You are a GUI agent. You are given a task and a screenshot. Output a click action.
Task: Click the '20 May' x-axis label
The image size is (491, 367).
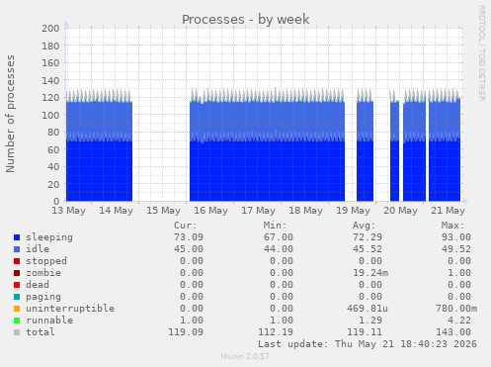pyautogui.click(x=400, y=211)
